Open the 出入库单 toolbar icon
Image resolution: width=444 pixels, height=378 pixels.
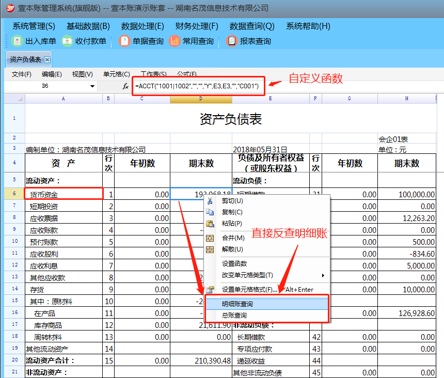pyautogui.click(x=17, y=41)
